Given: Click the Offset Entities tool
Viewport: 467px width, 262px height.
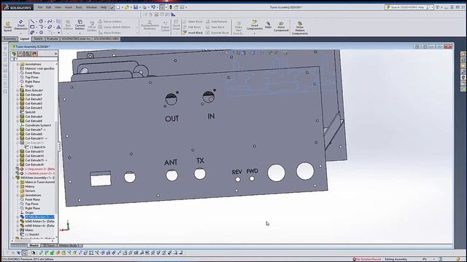Looking at the screenshot, I should pos(92,26).
